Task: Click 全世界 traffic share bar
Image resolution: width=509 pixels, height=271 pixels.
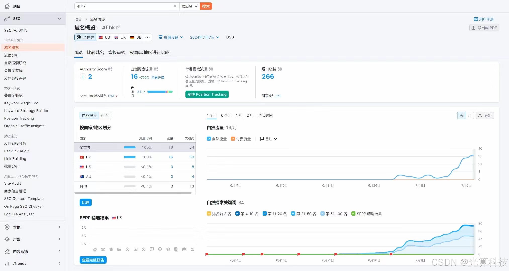Action: 130,147
